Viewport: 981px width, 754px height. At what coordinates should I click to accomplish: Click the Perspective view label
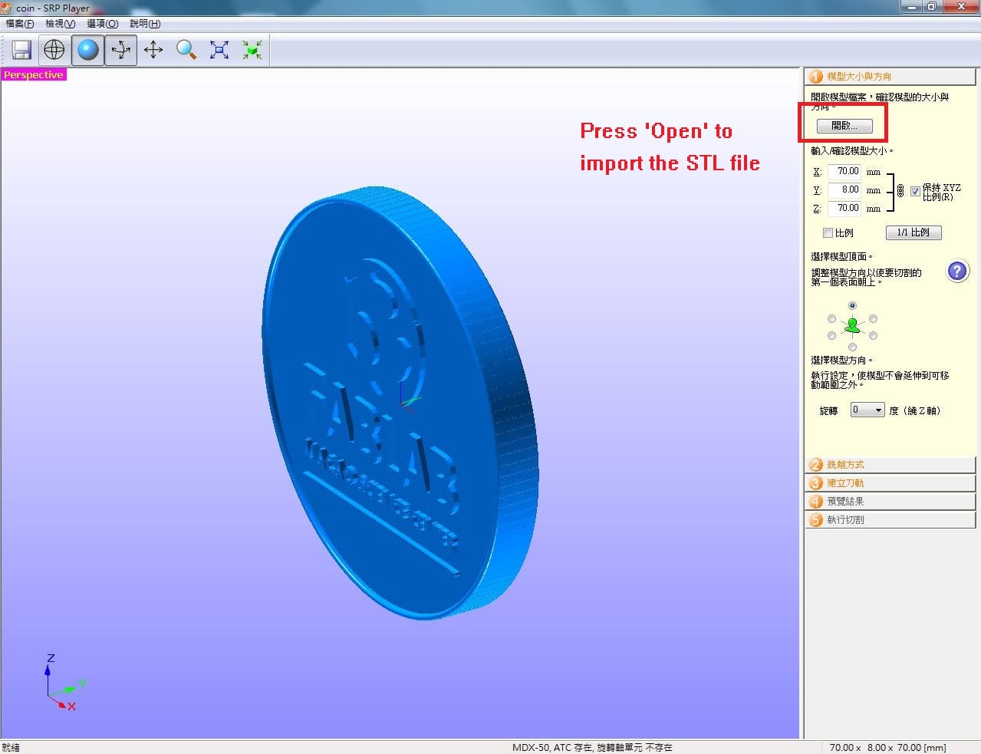34,74
